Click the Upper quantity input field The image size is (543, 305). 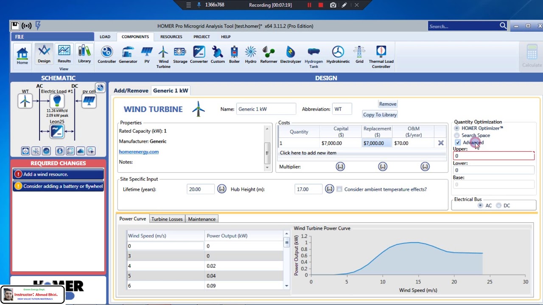494,156
